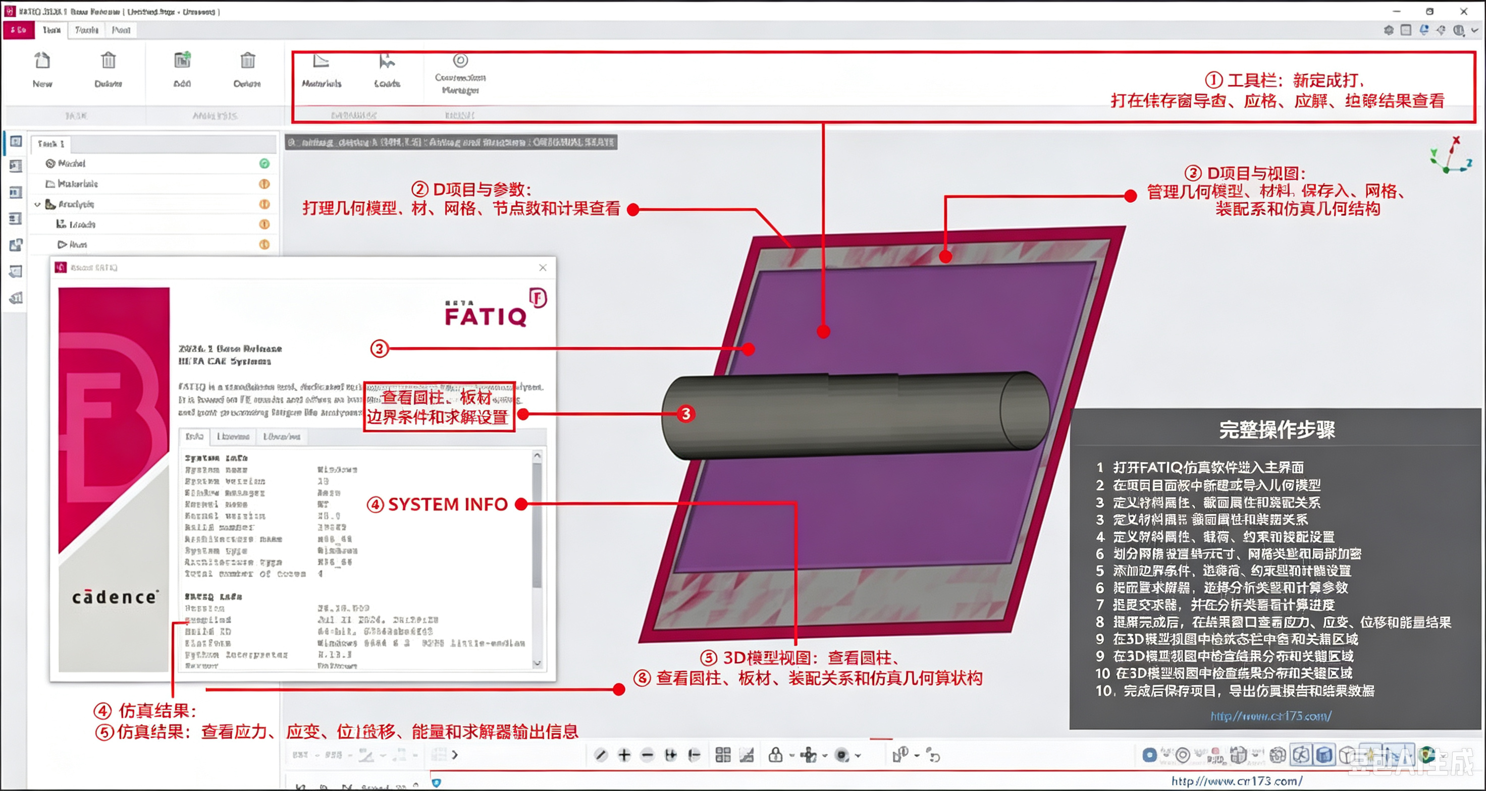The width and height of the screenshot is (1486, 791).
Task: Switch to the Tools ribbon tab
Action: pos(86,30)
